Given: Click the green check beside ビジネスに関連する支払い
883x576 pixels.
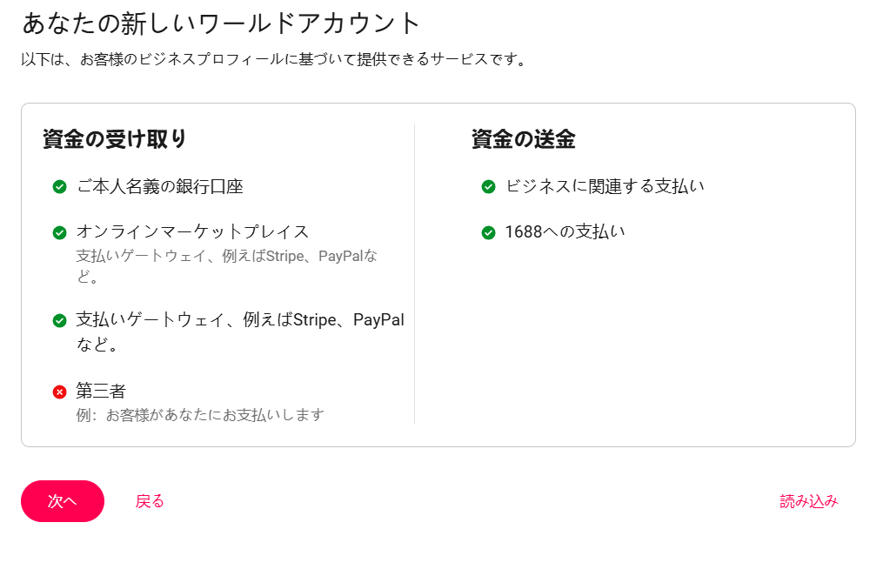Looking at the screenshot, I should pos(489,186).
